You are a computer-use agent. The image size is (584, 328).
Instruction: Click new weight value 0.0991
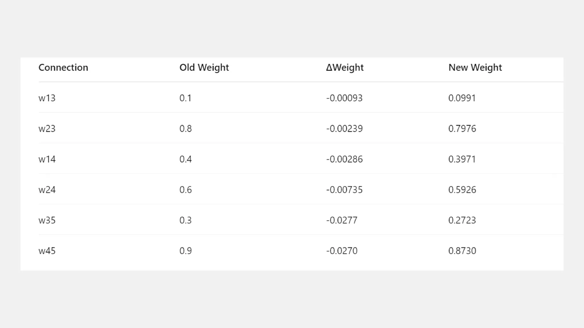462,98
